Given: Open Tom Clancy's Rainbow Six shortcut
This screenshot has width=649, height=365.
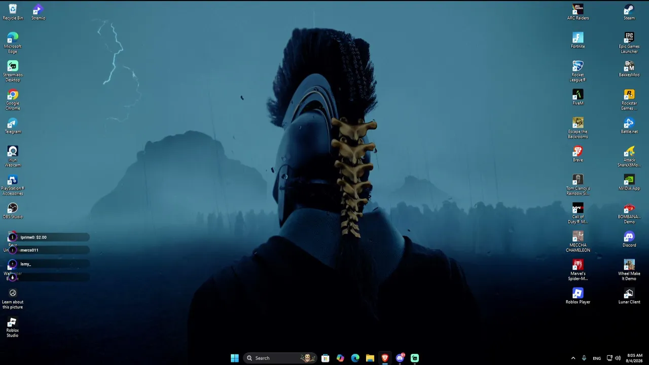Looking at the screenshot, I should coord(578,185).
